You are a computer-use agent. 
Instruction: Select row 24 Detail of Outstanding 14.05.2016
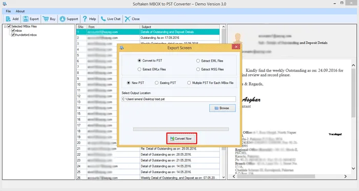pyautogui.click(x=148, y=166)
